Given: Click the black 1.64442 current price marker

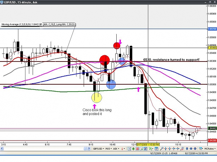Looking at the screenshot, I should pyautogui.click(x=212, y=128).
